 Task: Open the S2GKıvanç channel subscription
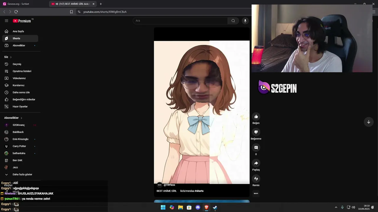[x=20, y=125]
